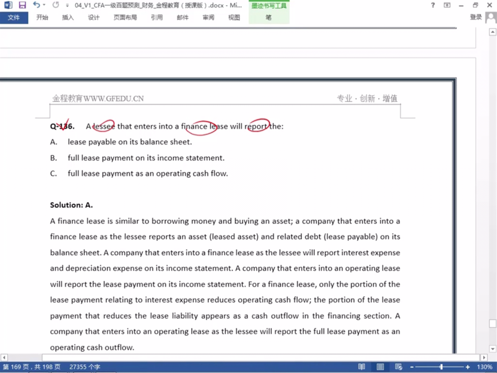Save the document with the floppy disk icon
This screenshot has height=373, width=497.
click(22, 5)
